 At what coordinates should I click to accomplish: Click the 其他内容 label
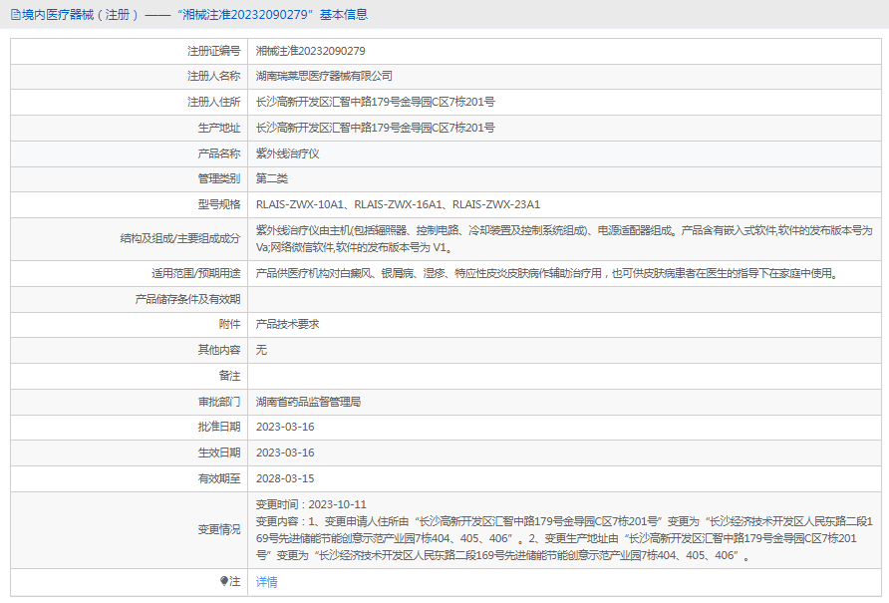pos(219,350)
